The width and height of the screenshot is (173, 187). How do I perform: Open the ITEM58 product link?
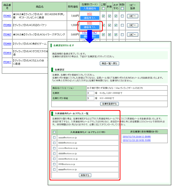click(7, 25)
